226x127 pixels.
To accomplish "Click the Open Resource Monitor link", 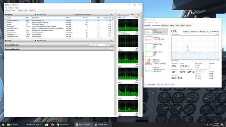I will (167, 85).
